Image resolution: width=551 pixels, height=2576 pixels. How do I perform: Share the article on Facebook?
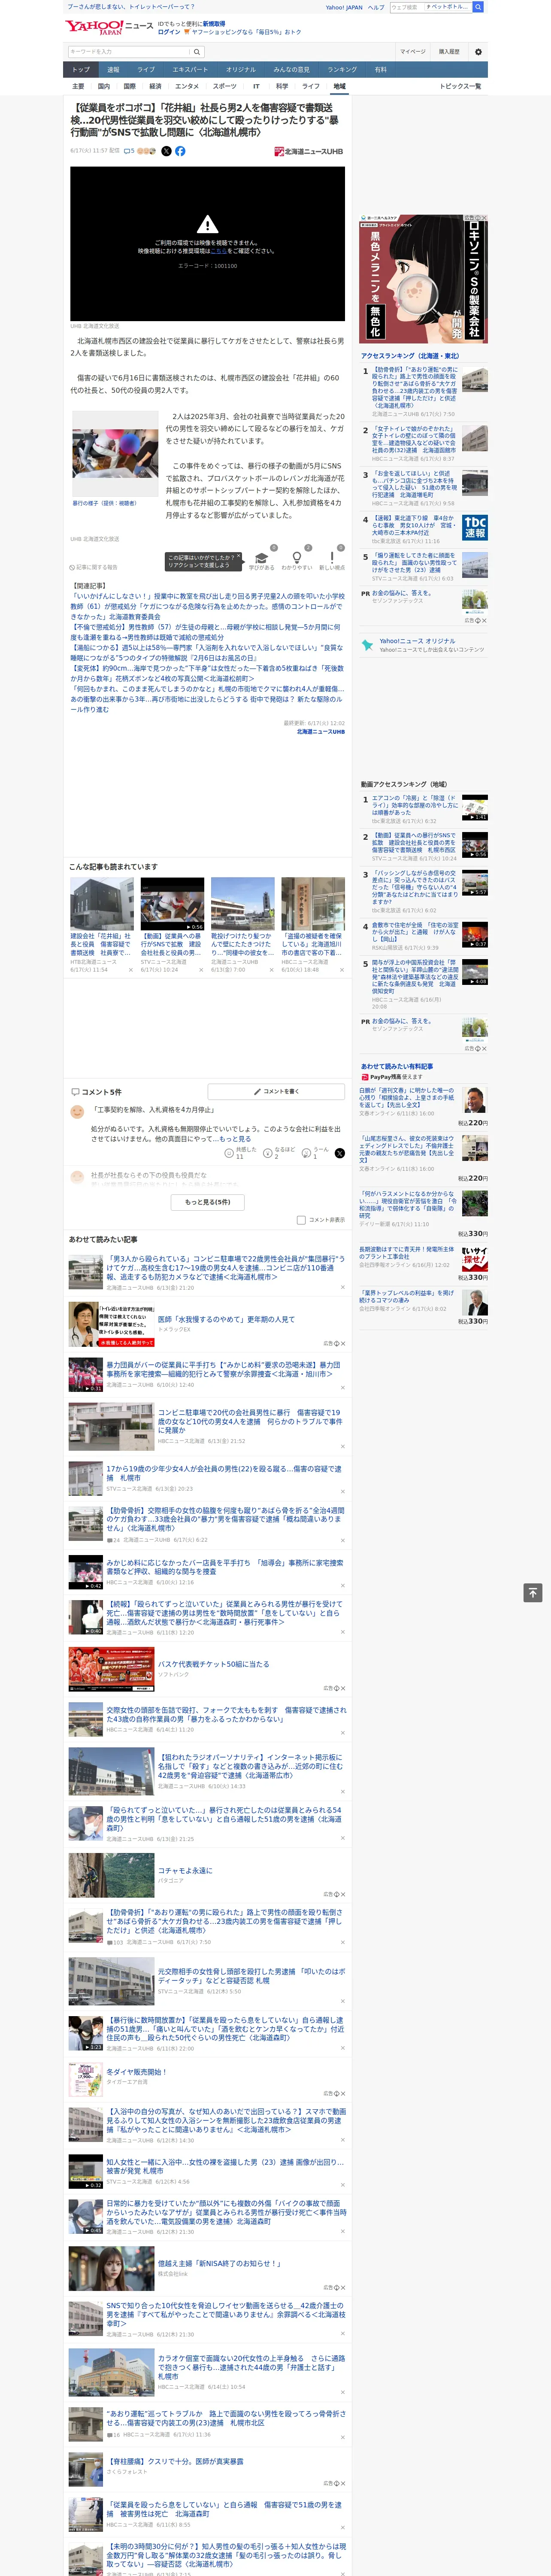180,151
